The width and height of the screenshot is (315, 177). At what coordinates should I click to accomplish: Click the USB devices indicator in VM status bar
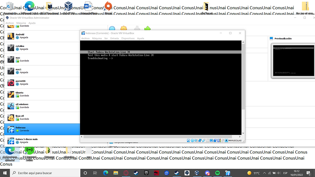tap(204, 140)
